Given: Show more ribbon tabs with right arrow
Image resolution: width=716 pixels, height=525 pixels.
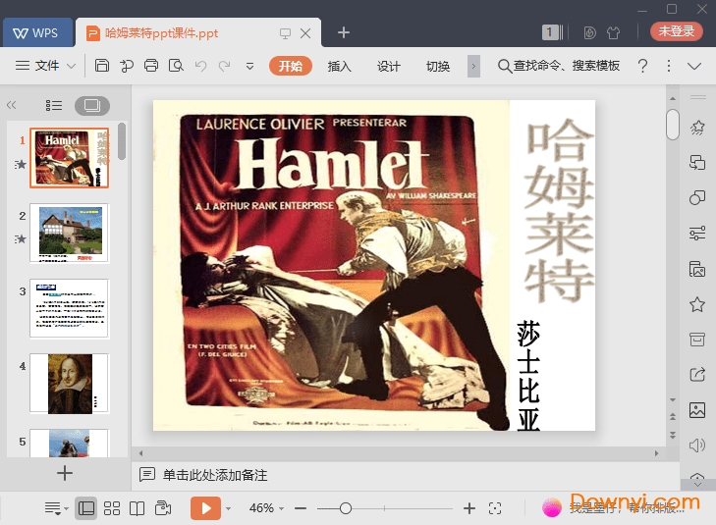Looking at the screenshot, I should (473, 66).
